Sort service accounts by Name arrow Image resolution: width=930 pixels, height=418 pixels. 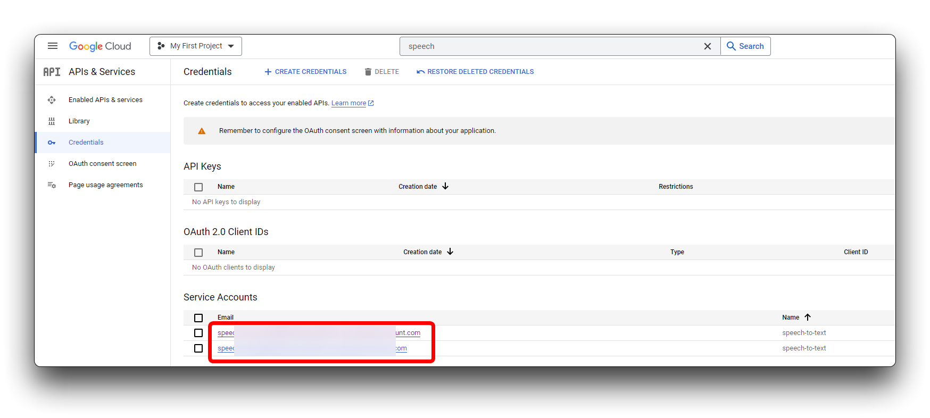(x=808, y=317)
